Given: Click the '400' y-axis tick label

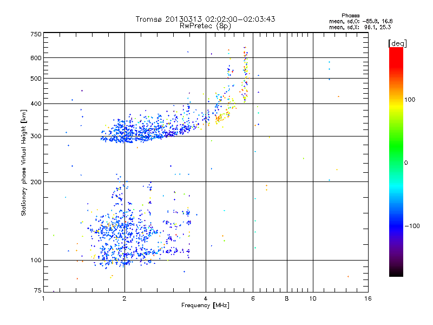Looking at the screenshot, I should (x=36, y=104).
